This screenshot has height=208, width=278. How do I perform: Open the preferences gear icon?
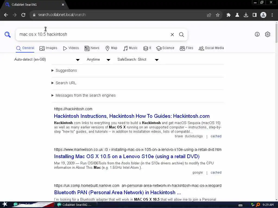click(x=267, y=34)
